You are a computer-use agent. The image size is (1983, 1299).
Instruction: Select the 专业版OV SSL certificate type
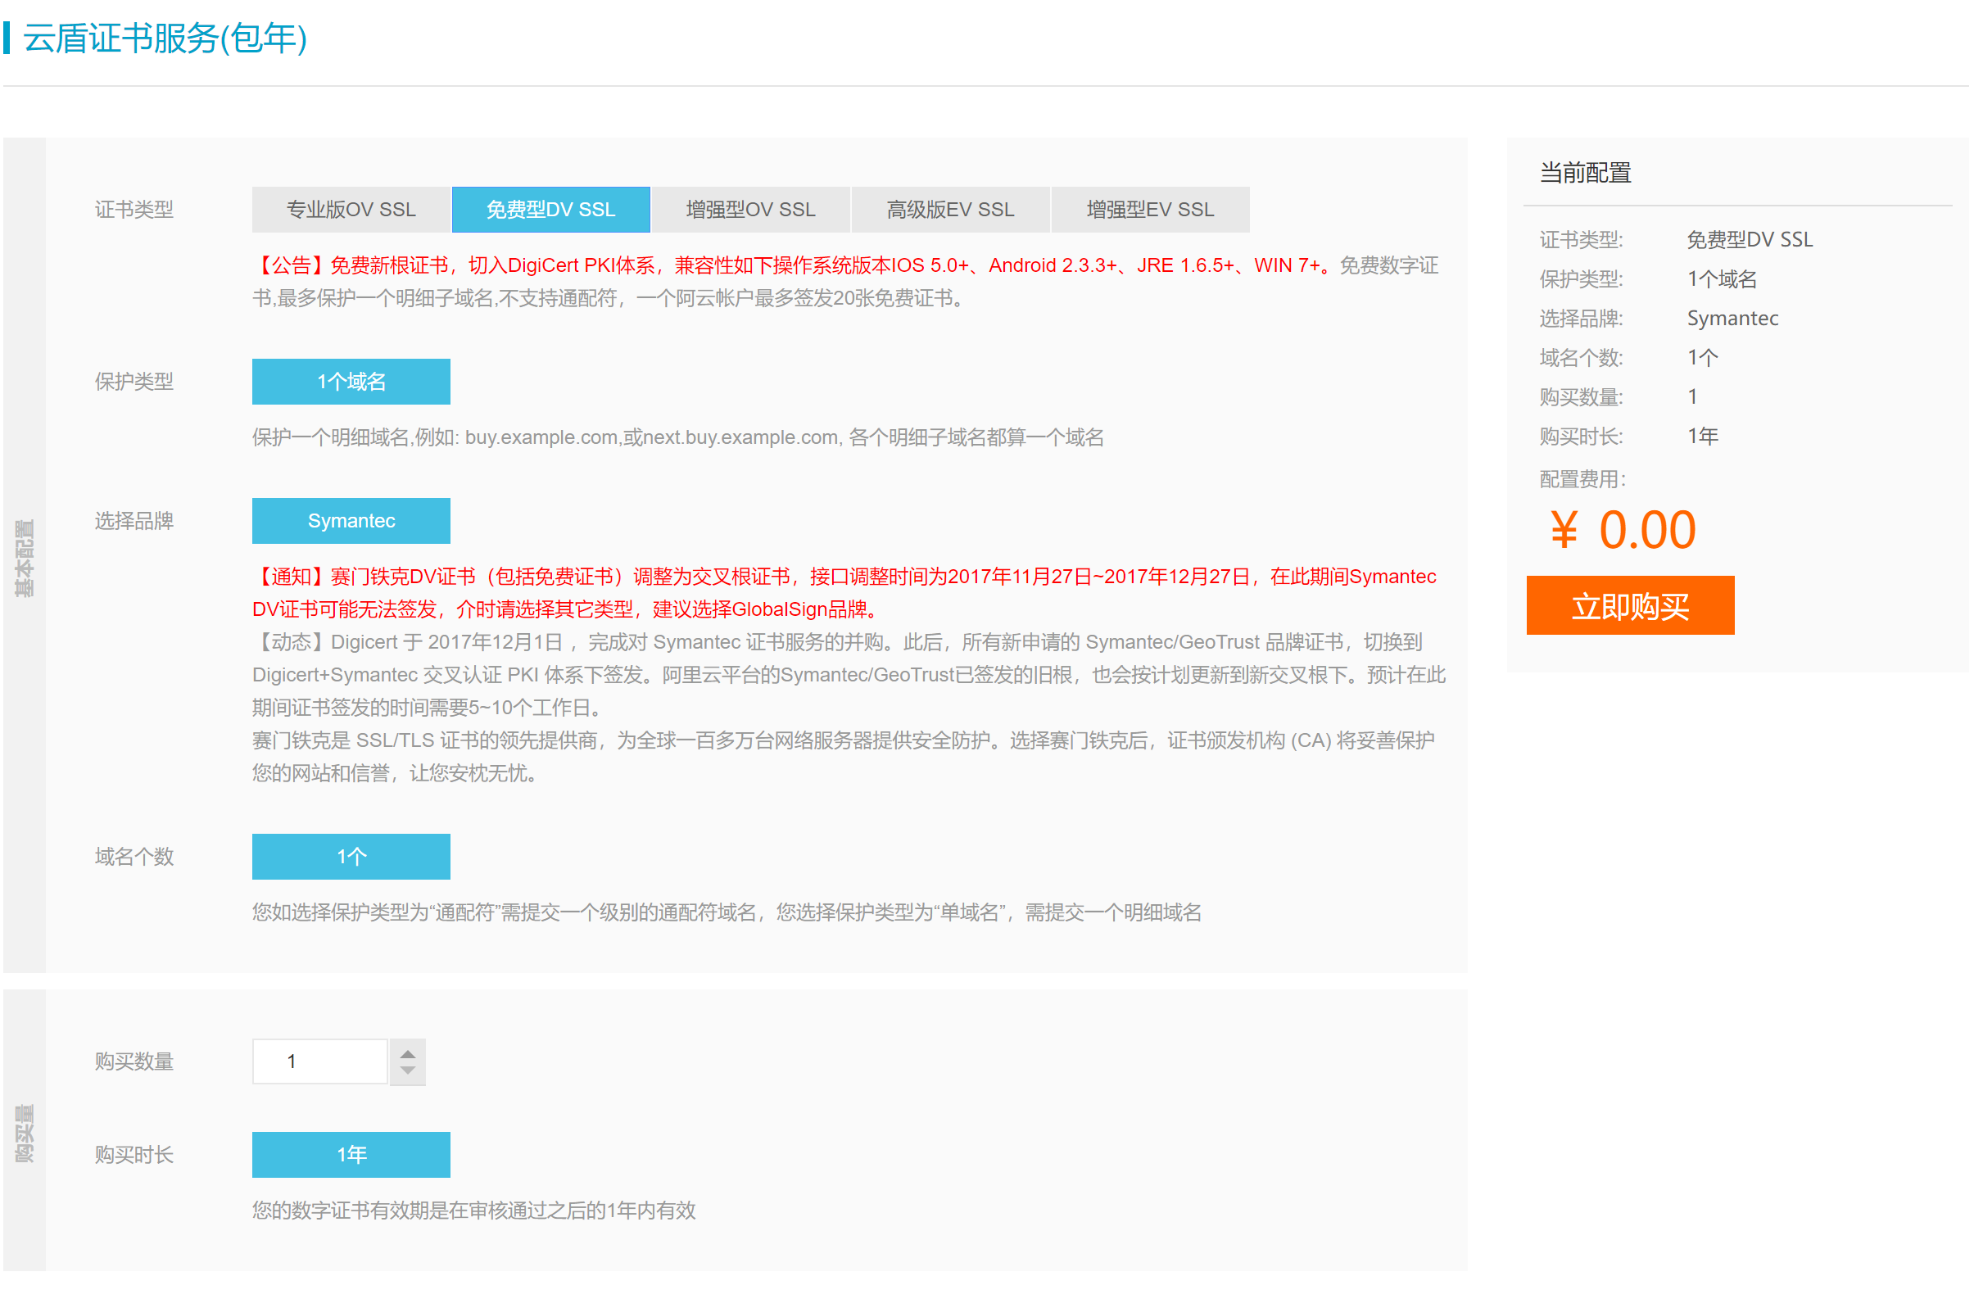pyautogui.click(x=352, y=210)
